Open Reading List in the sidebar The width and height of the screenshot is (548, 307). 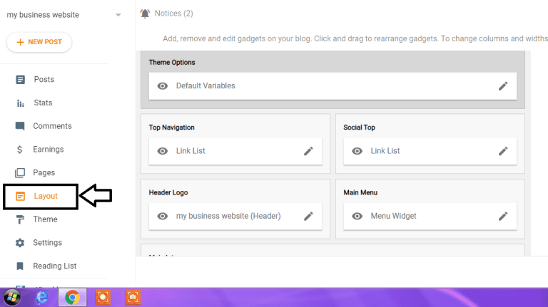(55, 266)
